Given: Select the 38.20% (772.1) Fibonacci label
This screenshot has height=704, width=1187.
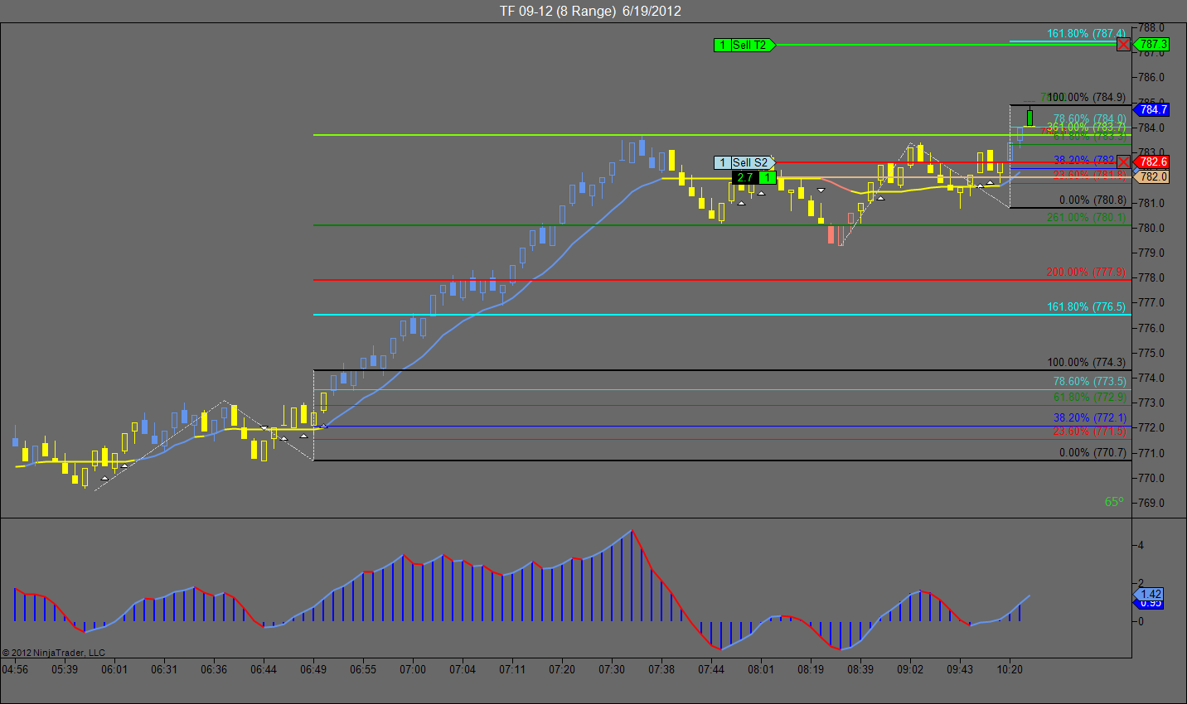Looking at the screenshot, I should (x=1089, y=417).
